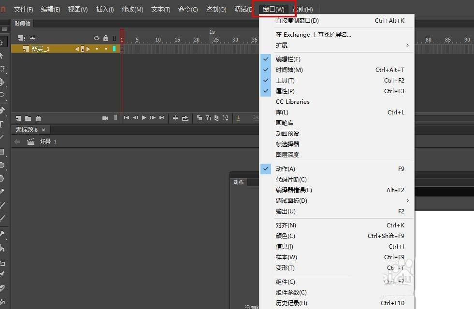Click the Add Camera icon
This screenshot has width=474, height=309.
pos(105,118)
